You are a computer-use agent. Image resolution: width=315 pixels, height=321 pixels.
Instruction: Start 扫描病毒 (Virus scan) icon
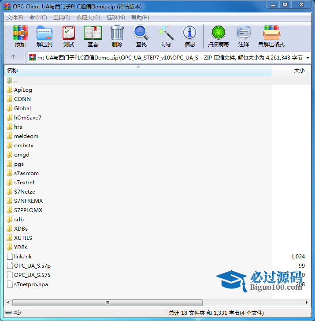point(218,36)
